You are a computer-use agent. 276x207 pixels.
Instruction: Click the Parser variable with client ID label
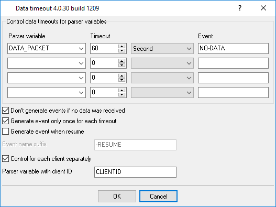pos(37,171)
